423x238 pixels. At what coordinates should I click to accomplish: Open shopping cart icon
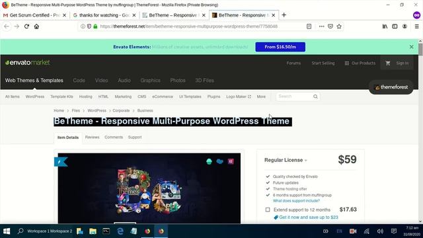point(388,63)
